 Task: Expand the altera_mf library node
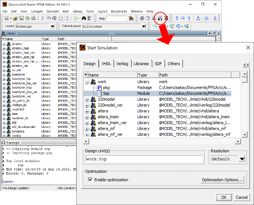tap(87, 129)
